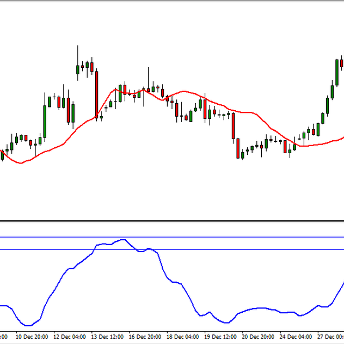Image resolution: width=344 pixels, height=344 pixels.
Task: Click the oscillator peak above the upper level
Action: [x=123, y=239]
